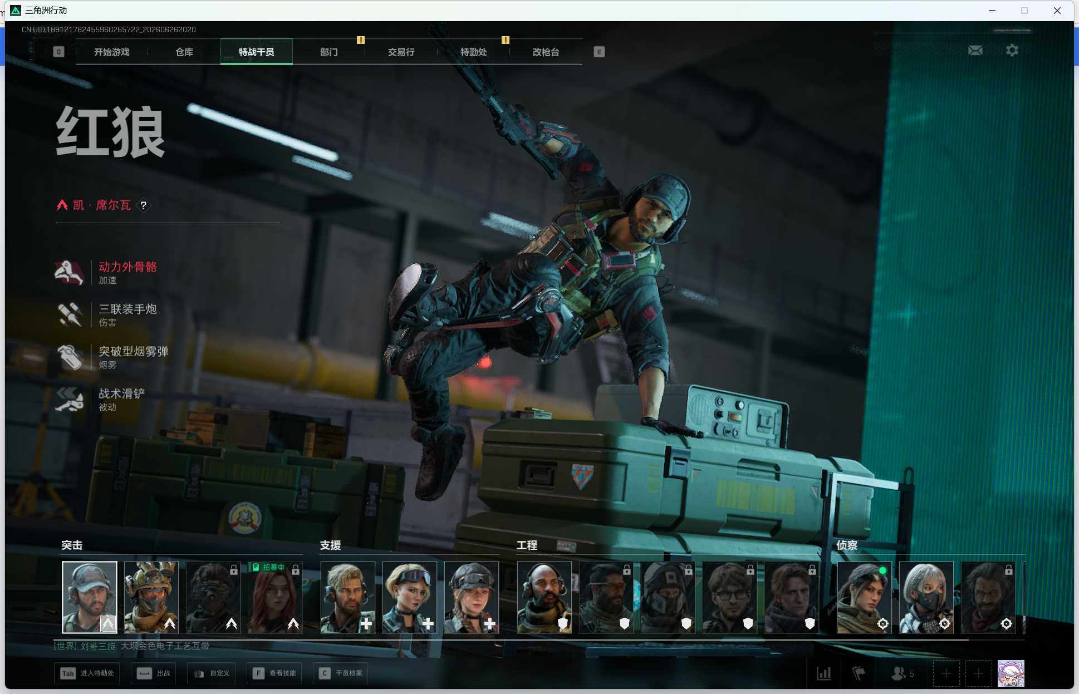Select the locked engineer wearing sunglasses
Screen dimensions: 1079x694
coord(606,597)
